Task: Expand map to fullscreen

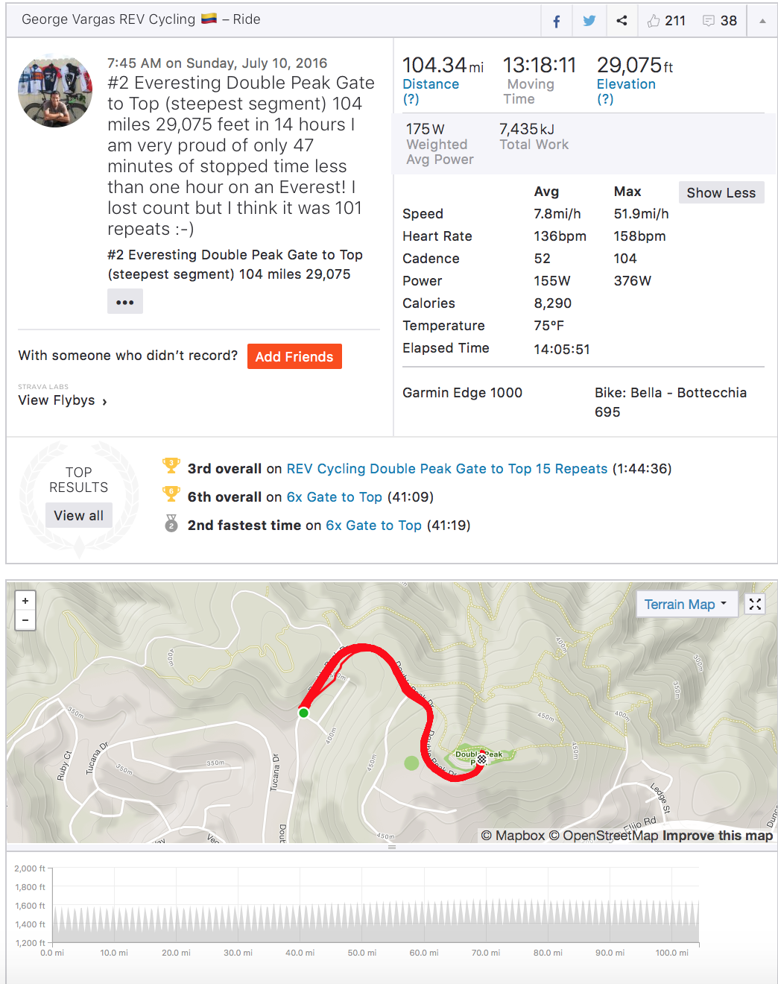Action: coord(755,605)
